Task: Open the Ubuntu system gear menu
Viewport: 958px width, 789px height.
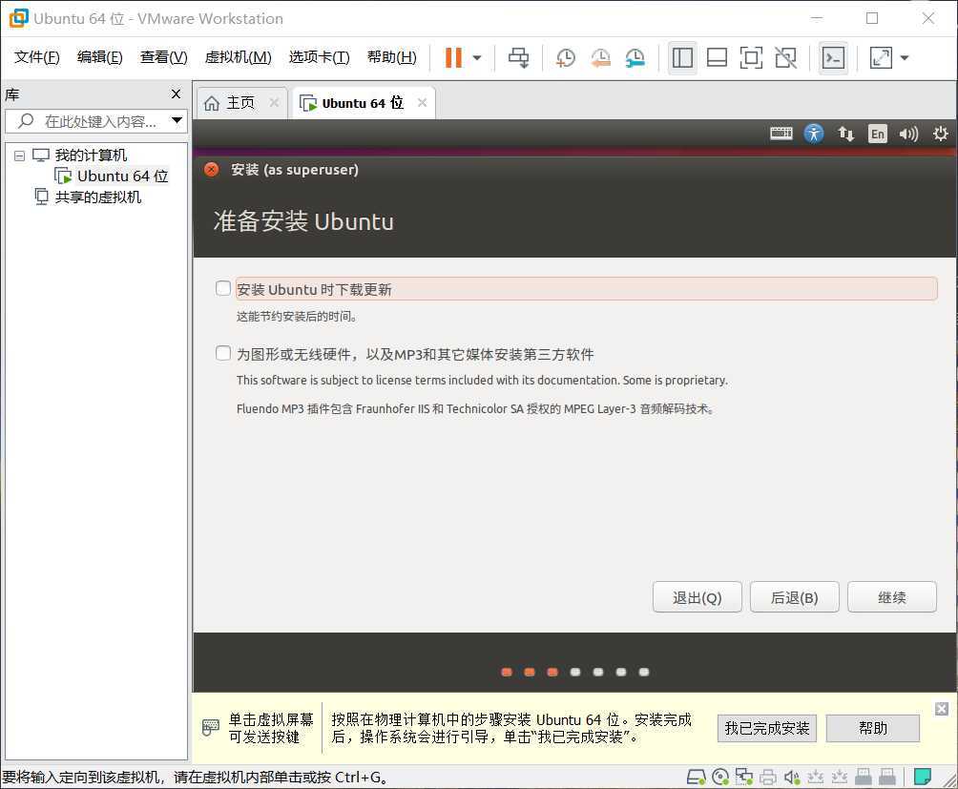Action: point(940,134)
